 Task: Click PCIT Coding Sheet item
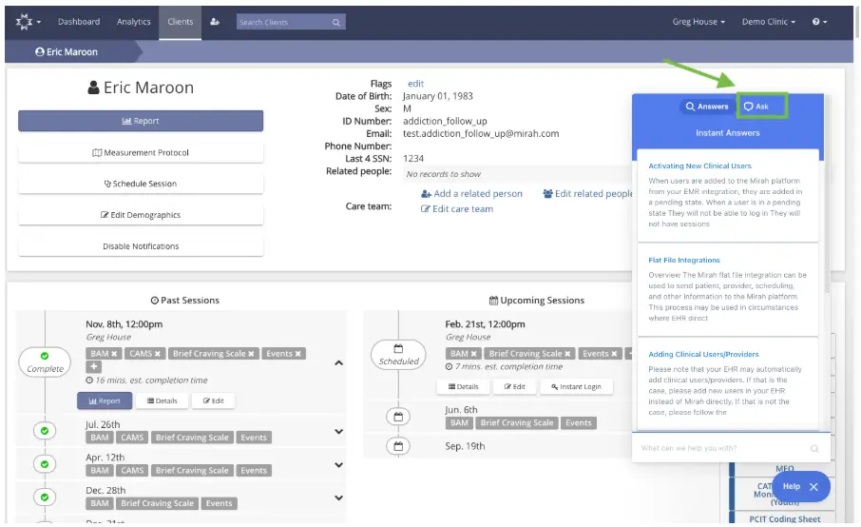click(x=785, y=518)
